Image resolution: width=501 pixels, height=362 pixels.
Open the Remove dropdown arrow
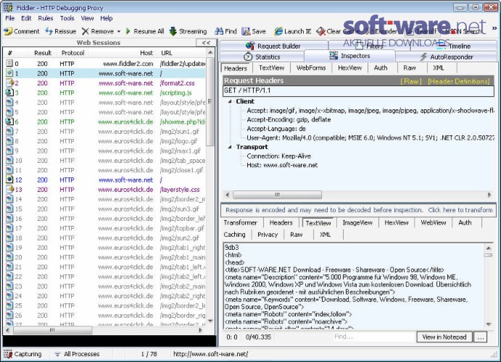coord(119,31)
